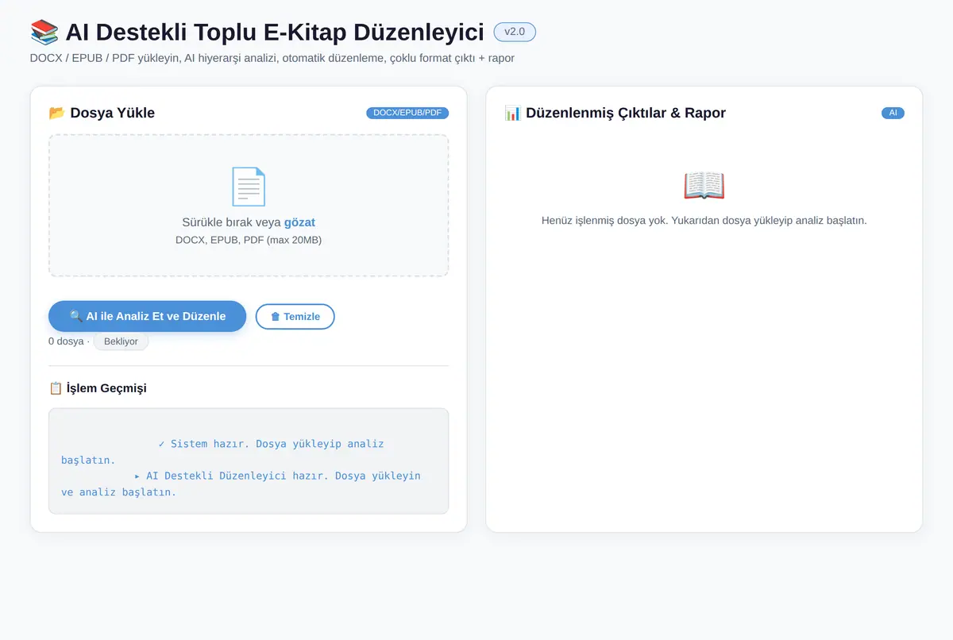Click the 'Sürükle bırak veya' upload text
Screen dimensions: 953x640
[x=231, y=222]
